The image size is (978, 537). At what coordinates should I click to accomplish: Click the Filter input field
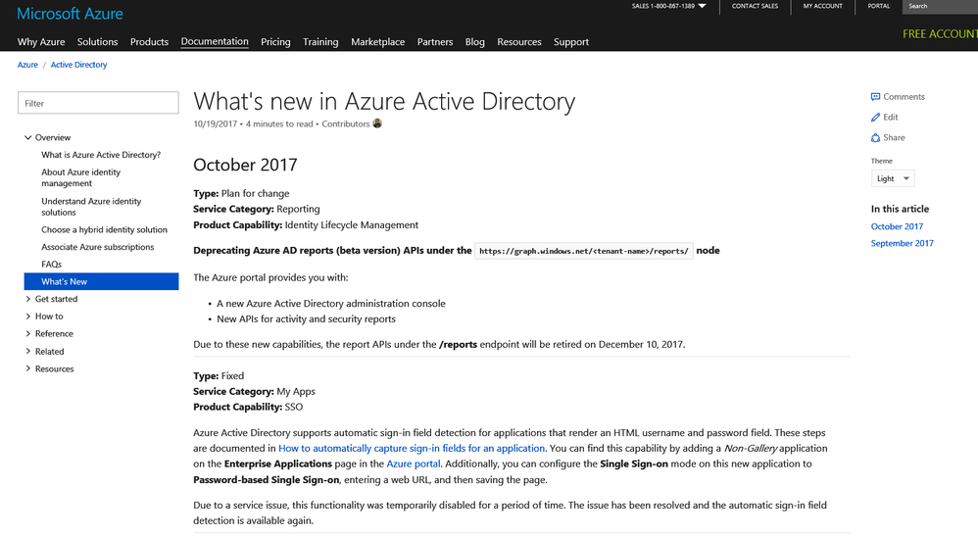[x=99, y=103]
